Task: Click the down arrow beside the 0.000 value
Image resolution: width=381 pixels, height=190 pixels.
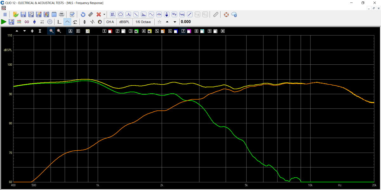Action: point(175,22)
